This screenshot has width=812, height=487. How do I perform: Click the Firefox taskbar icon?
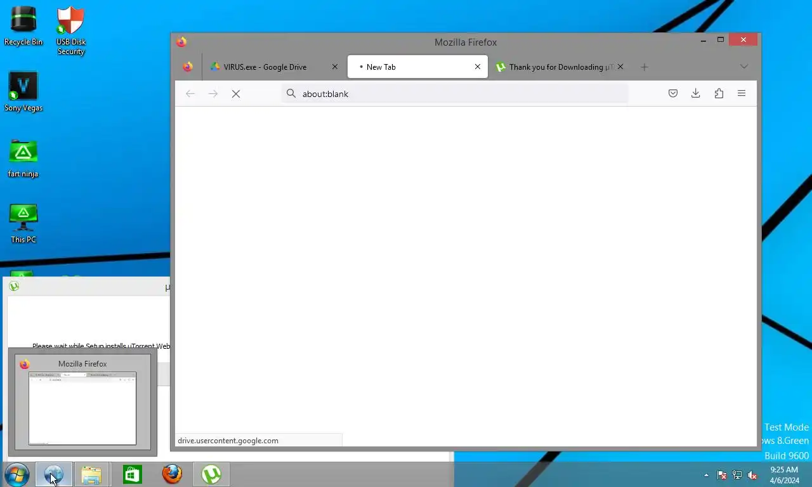(x=172, y=474)
